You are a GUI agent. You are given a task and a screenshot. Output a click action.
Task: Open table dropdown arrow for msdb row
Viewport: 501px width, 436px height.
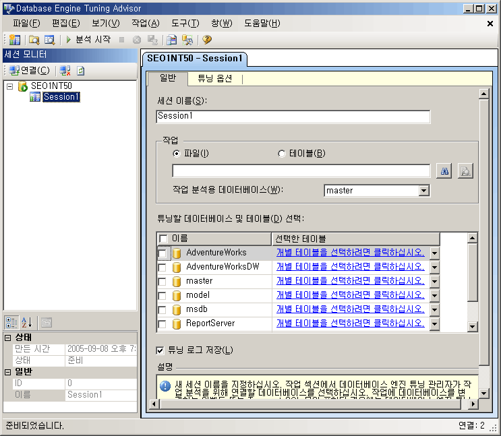tap(434, 309)
